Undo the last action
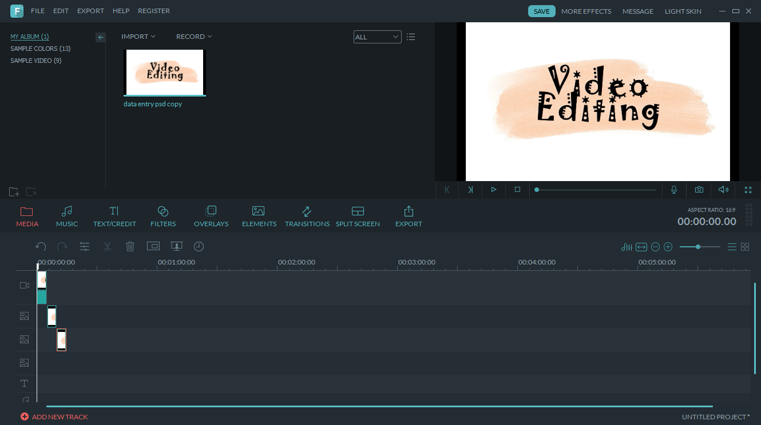Screen dimensions: 761x425 point(41,247)
